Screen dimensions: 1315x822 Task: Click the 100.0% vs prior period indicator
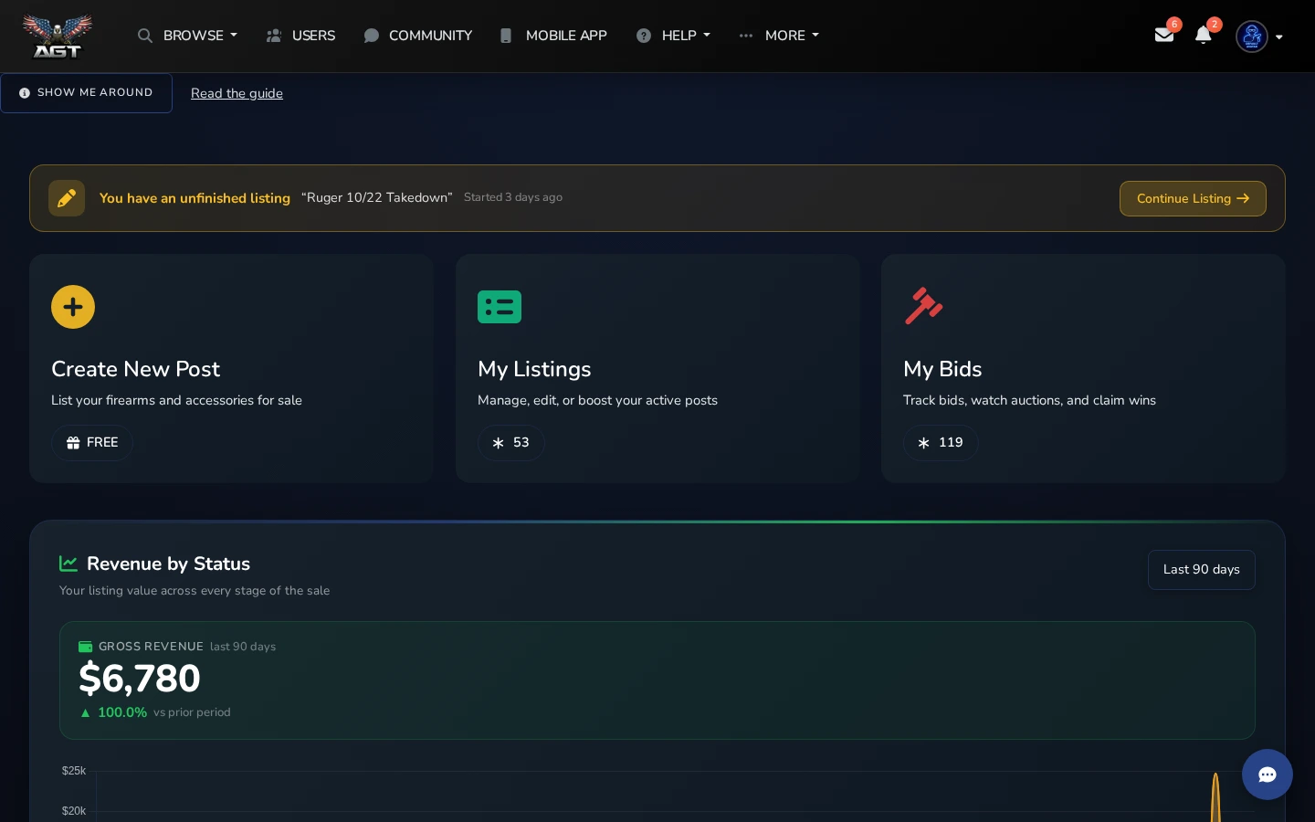pos(155,712)
